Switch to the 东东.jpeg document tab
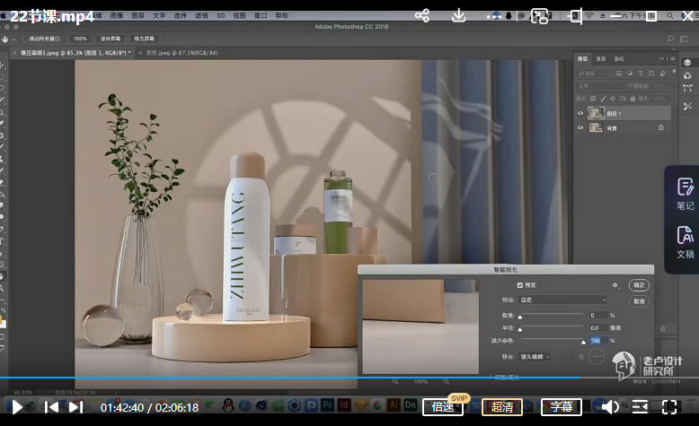Image resolution: width=699 pixels, height=426 pixels. 174,53
